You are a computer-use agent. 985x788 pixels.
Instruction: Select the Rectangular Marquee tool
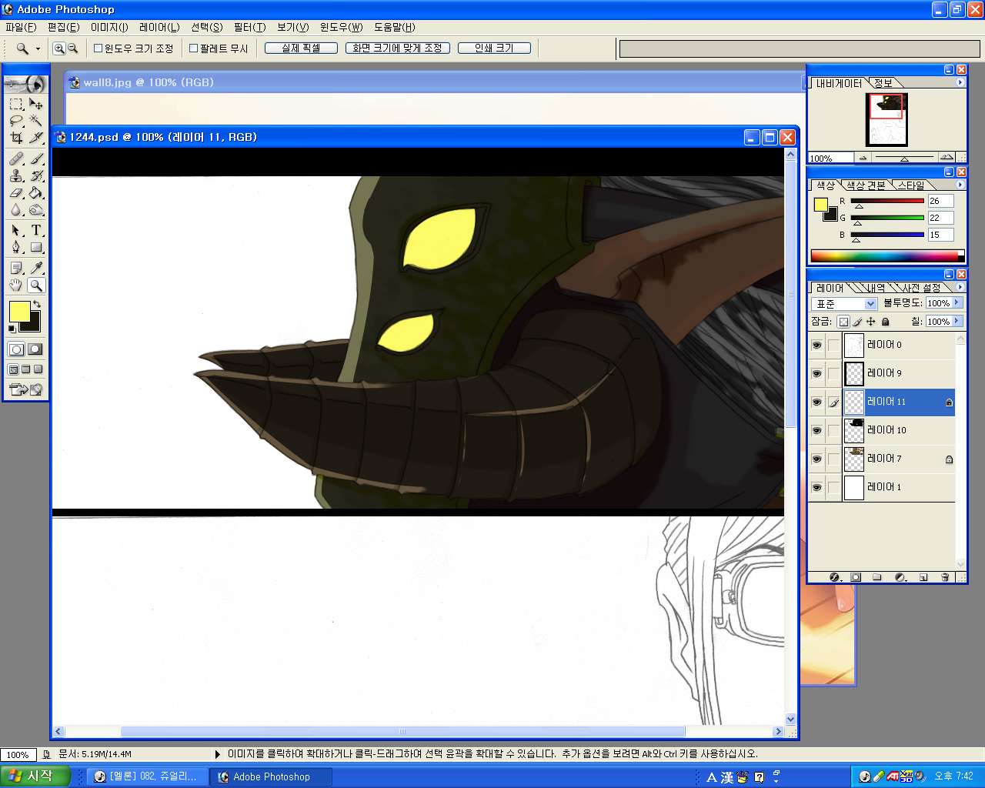click(x=16, y=104)
